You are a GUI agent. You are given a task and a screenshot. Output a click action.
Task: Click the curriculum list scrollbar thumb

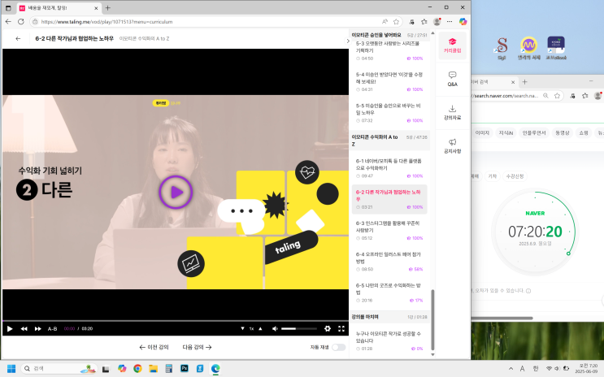point(432,319)
